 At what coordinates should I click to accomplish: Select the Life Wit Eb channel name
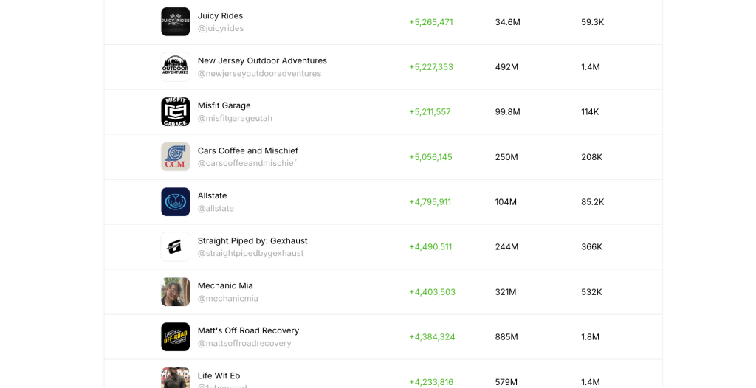pyautogui.click(x=219, y=375)
